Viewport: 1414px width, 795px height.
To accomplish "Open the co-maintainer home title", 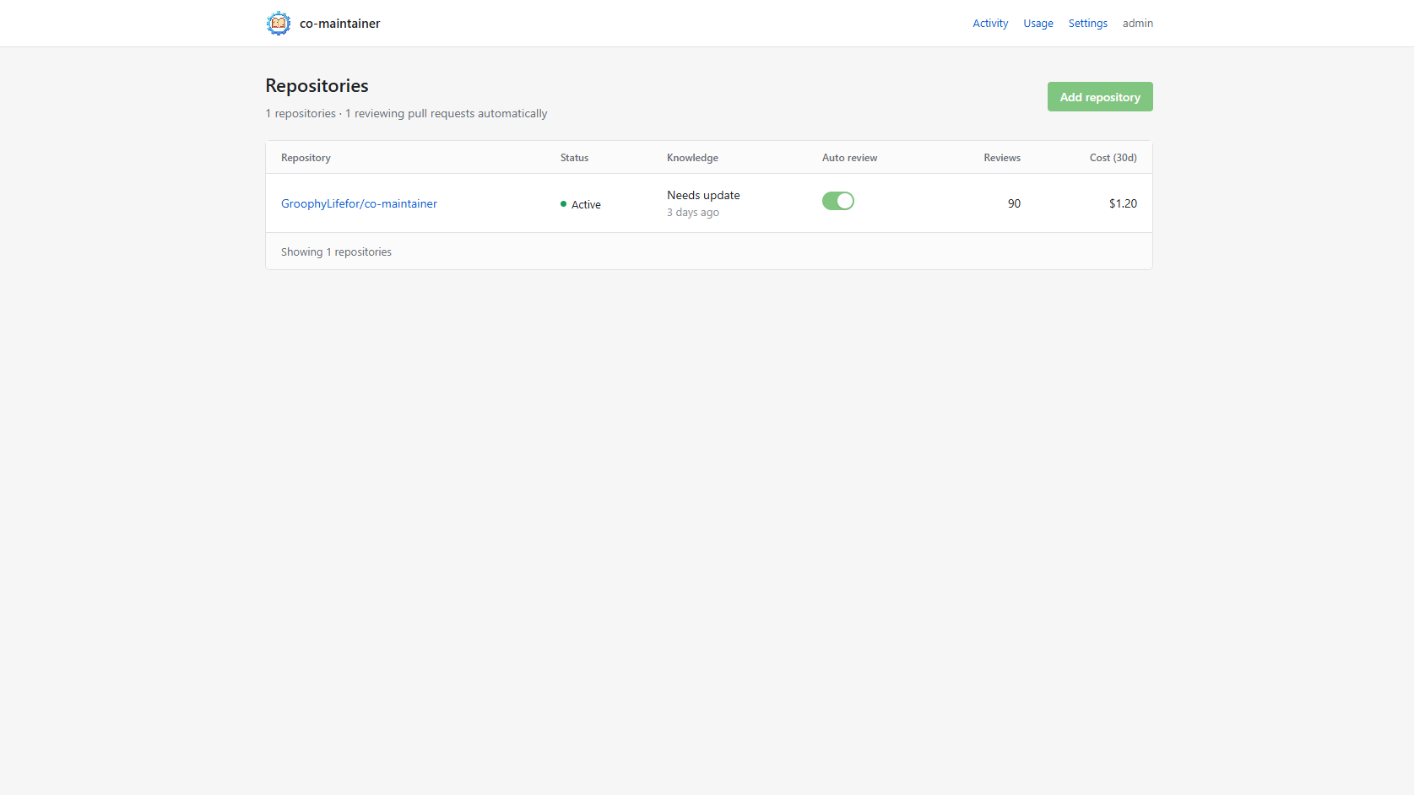I will coord(339,24).
